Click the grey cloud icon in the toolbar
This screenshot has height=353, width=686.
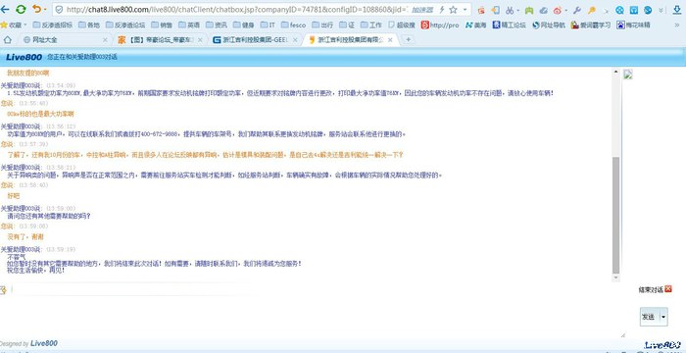(543, 10)
